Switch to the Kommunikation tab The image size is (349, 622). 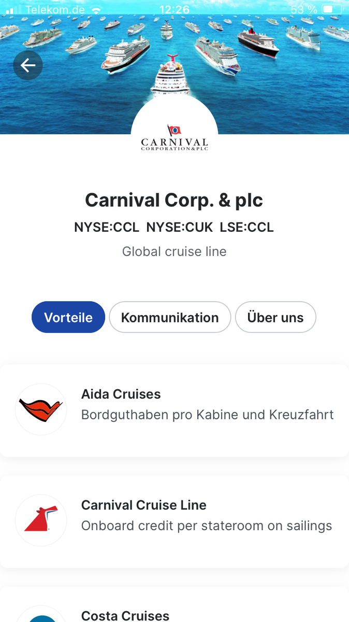(170, 317)
